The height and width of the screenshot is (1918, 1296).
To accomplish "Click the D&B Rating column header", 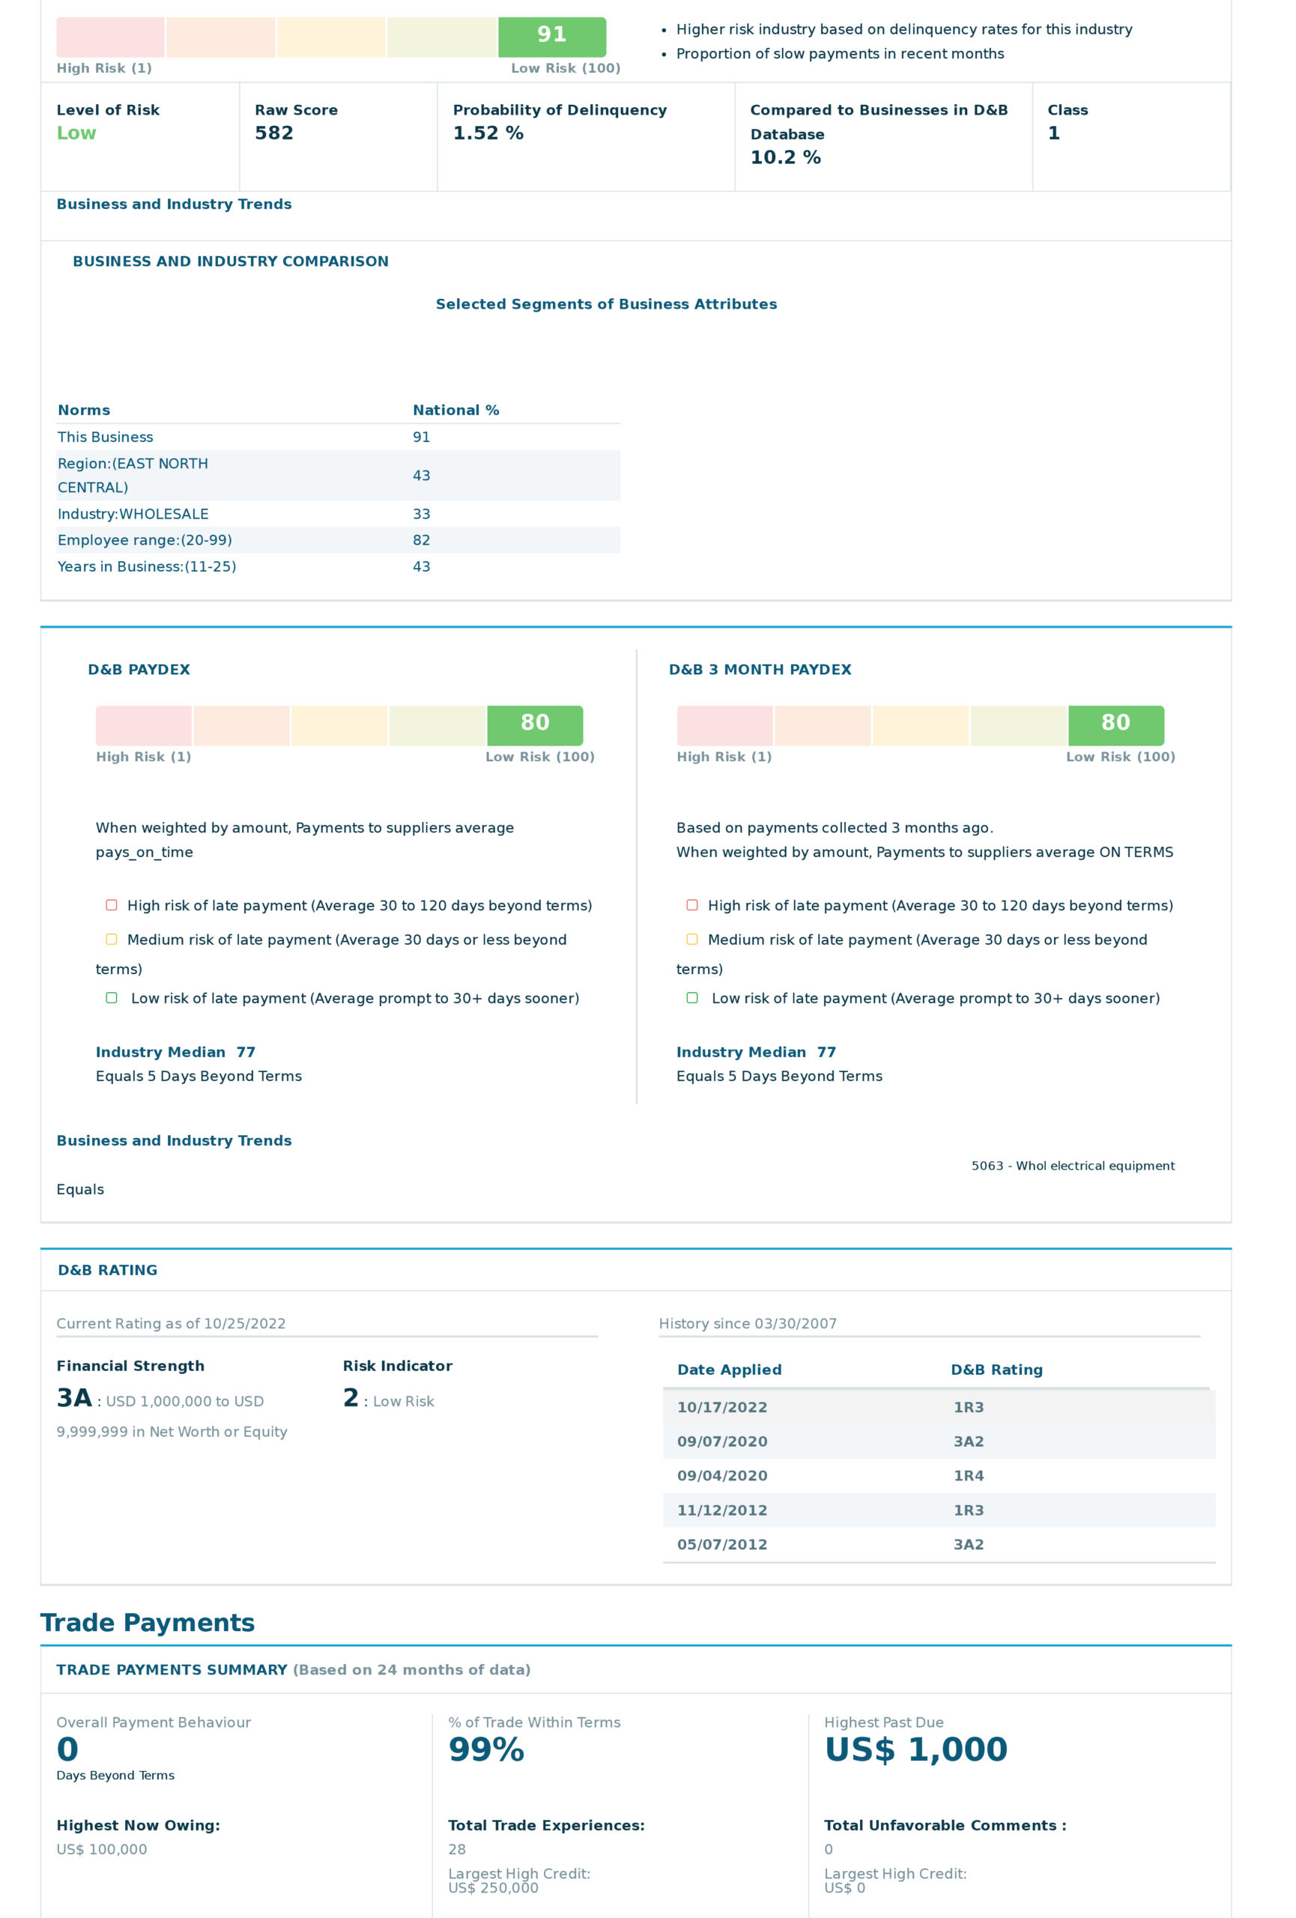I will [x=996, y=1370].
